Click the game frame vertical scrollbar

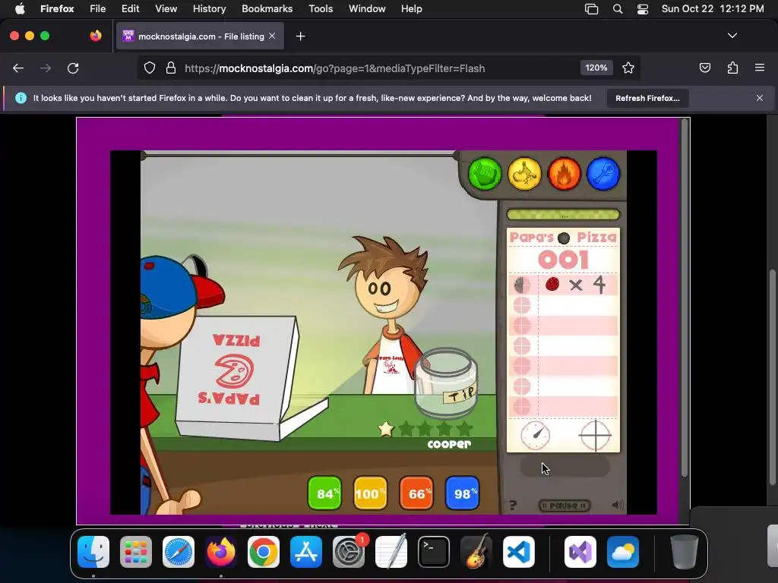(x=685, y=298)
